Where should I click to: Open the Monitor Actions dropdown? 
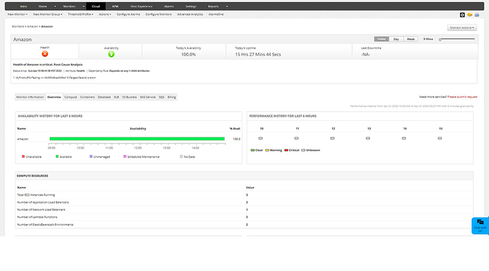(462, 28)
